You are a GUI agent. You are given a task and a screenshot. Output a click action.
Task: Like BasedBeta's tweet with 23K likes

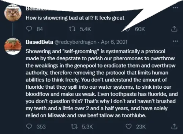[x=128, y=127]
